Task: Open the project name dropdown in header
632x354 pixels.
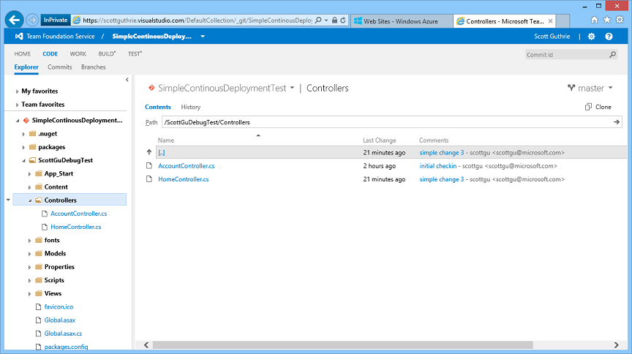Action: pyautogui.click(x=203, y=37)
